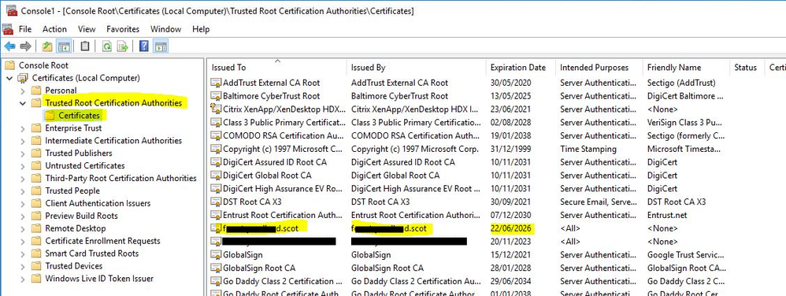Click certificate icon for DigiCert Global Root CA

pyautogui.click(x=216, y=176)
